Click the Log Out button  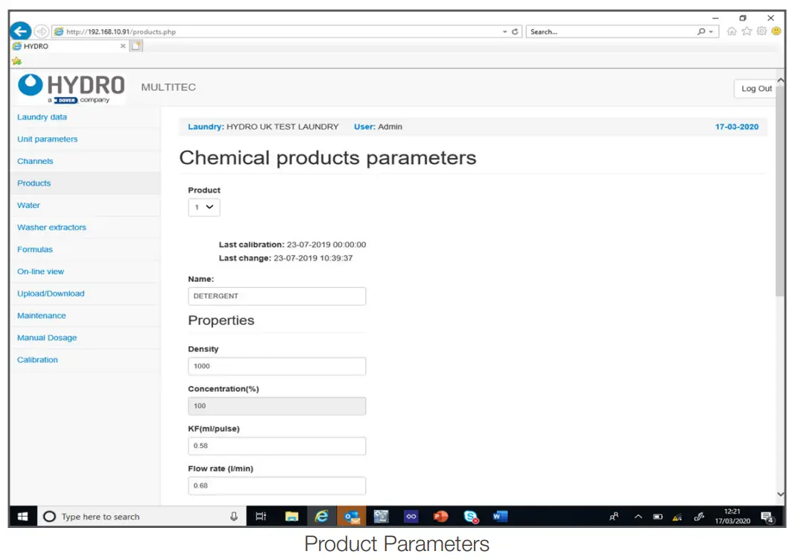[x=756, y=88]
